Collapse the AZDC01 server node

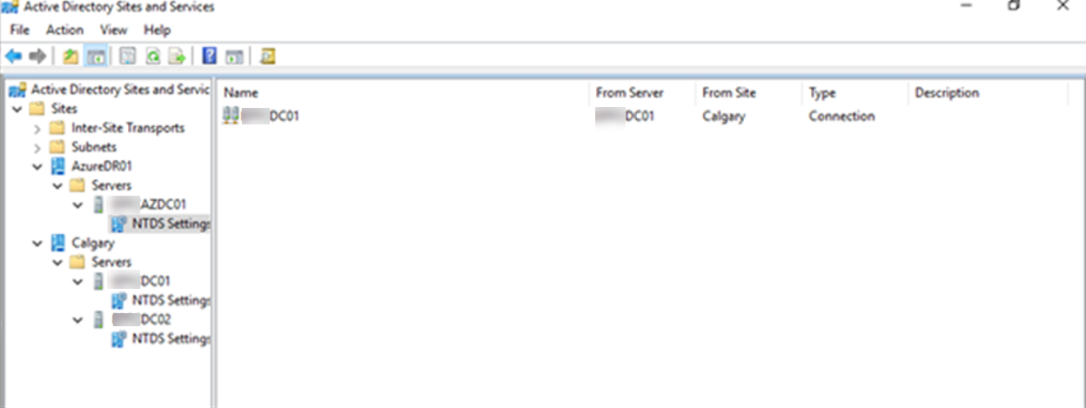(78, 204)
